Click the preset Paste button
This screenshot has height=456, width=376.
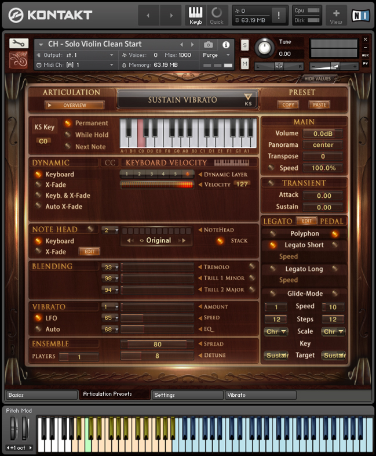(x=319, y=104)
